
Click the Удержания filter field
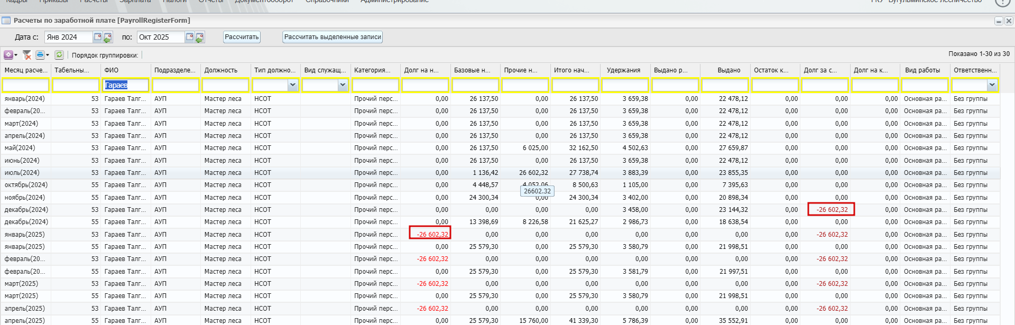tap(625, 85)
